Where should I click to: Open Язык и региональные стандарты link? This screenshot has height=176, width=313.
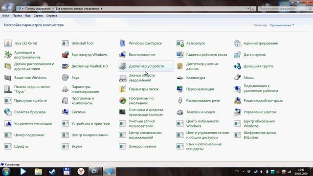pos(204,147)
